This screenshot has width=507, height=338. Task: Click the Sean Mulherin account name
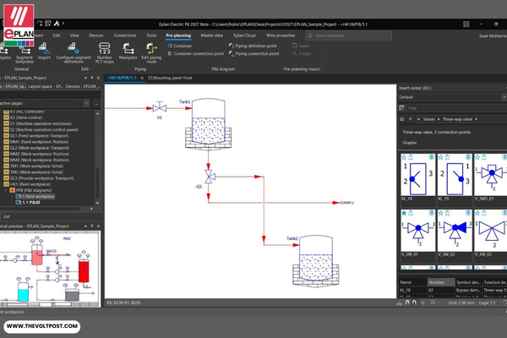(493, 35)
